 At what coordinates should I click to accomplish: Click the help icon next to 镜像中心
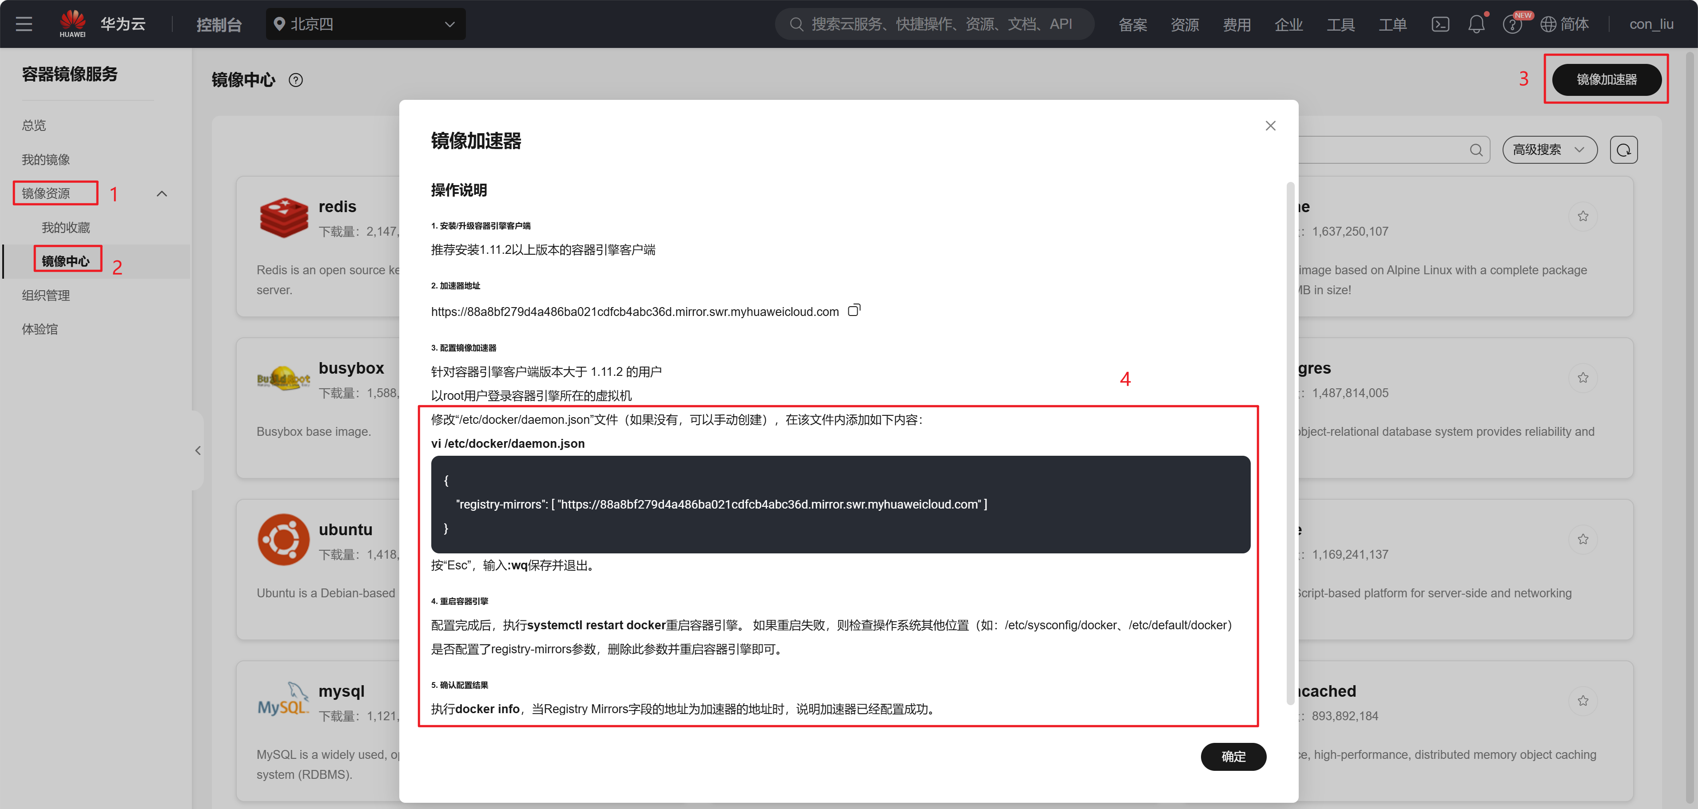[296, 80]
